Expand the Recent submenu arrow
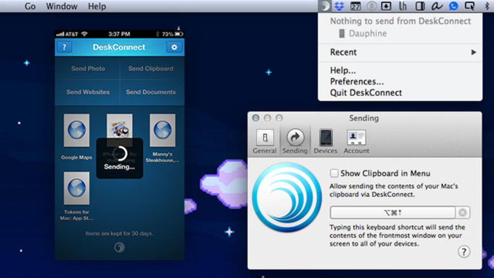 (x=473, y=53)
